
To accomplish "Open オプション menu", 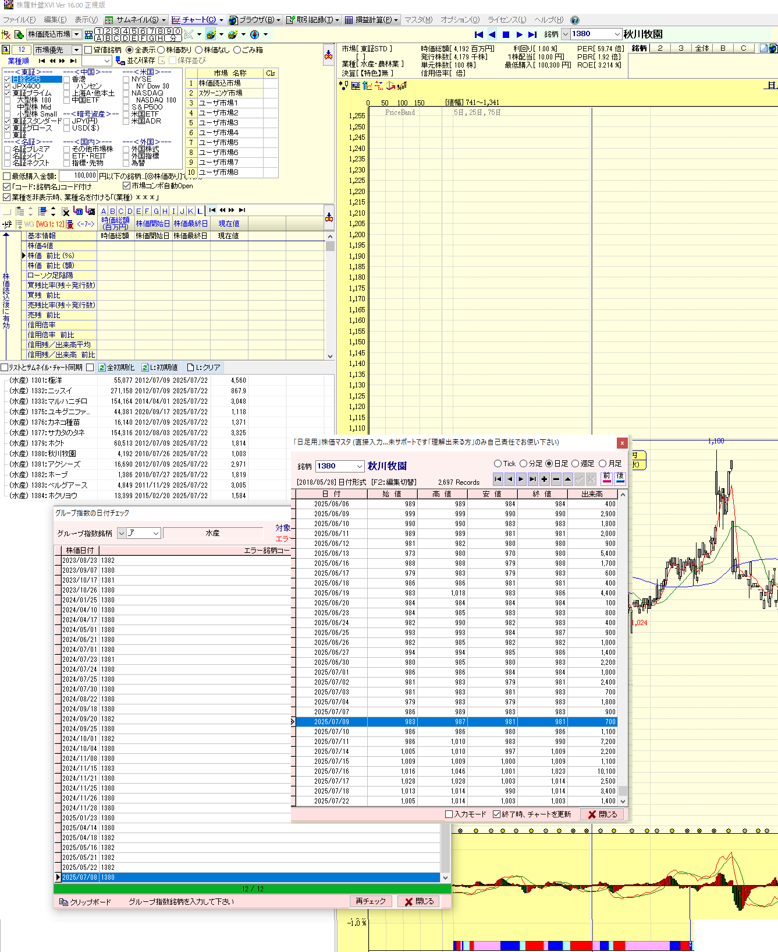I will tap(460, 20).
